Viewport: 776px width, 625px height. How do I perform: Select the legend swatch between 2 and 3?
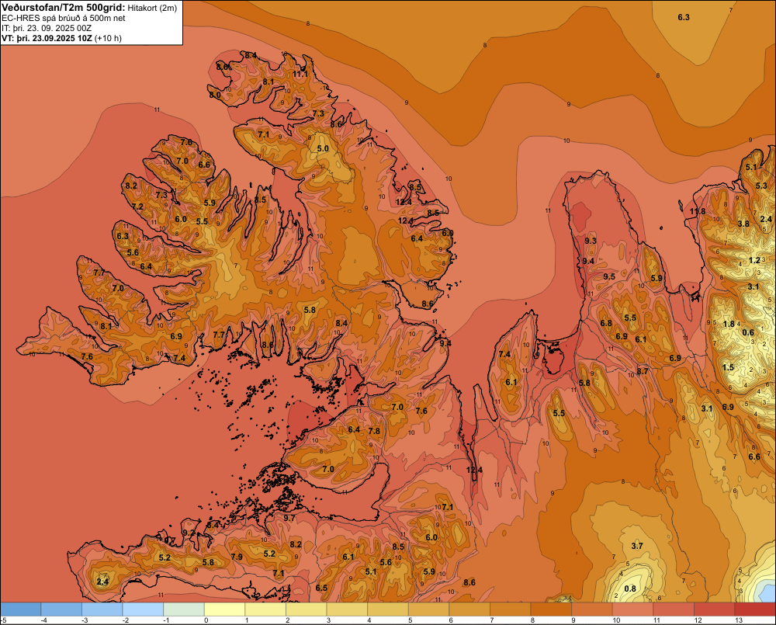pos(307,609)
